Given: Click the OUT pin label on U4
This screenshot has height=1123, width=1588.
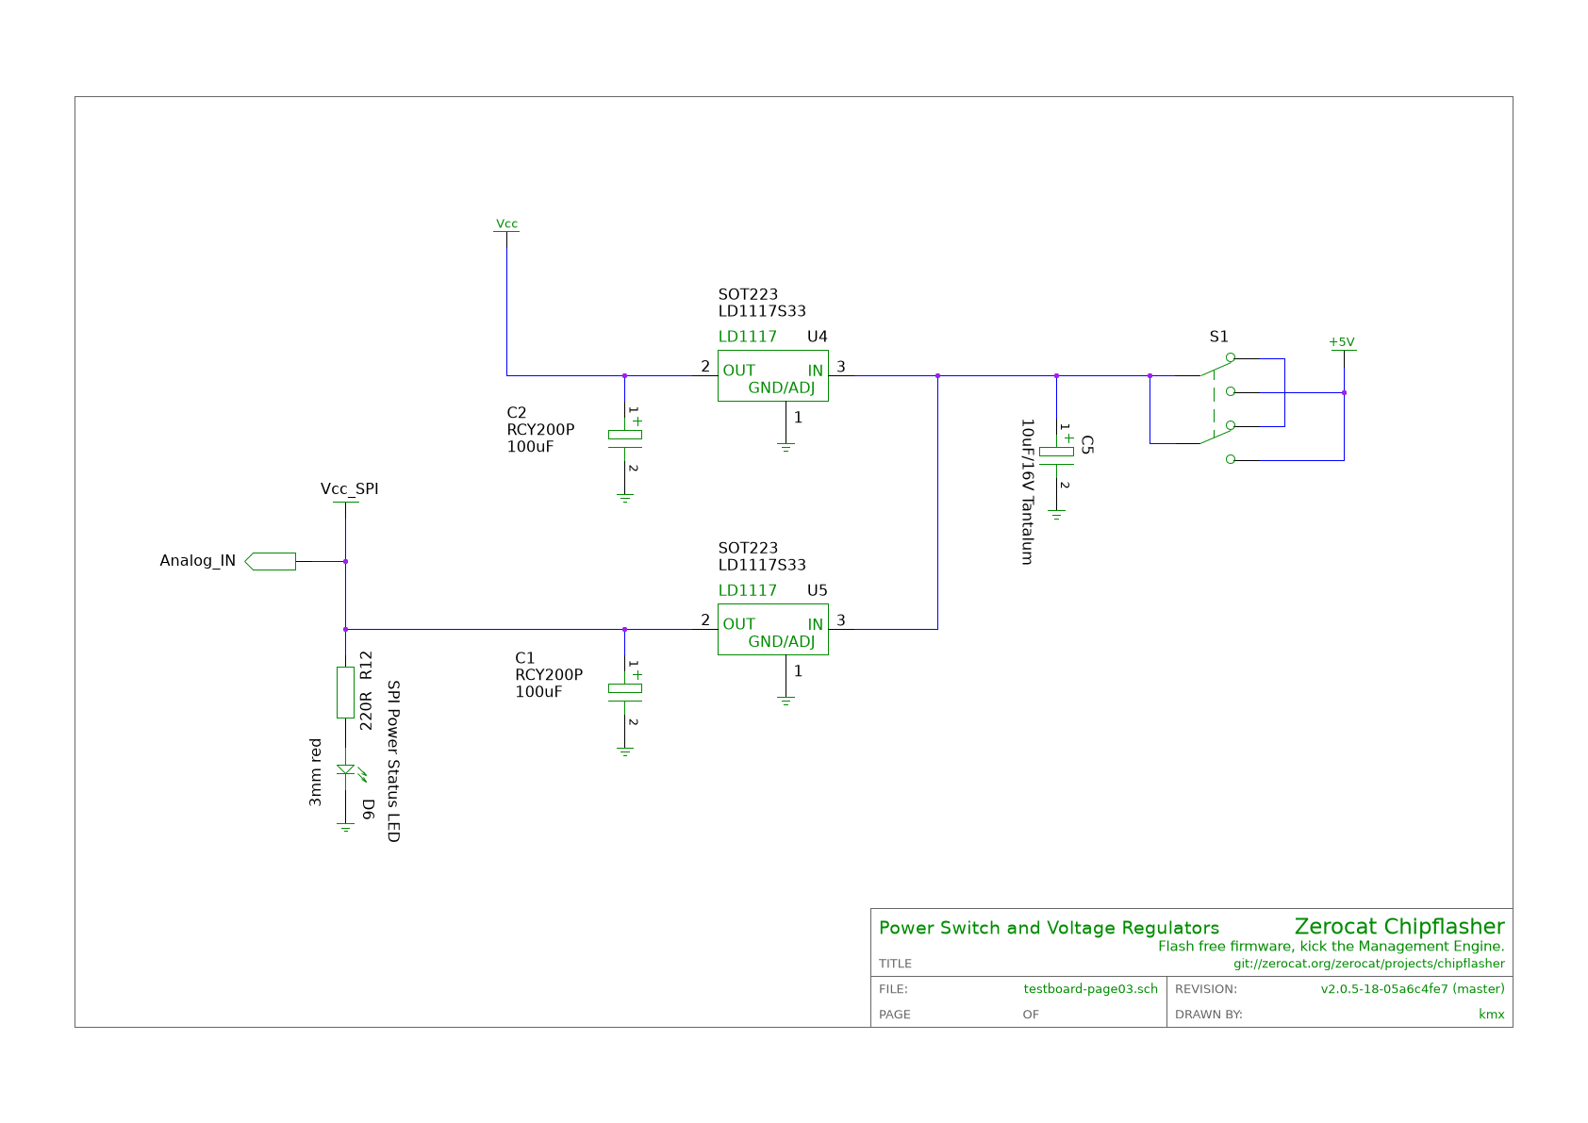Looking at the screenshot, I should click(x=739, y=371).
